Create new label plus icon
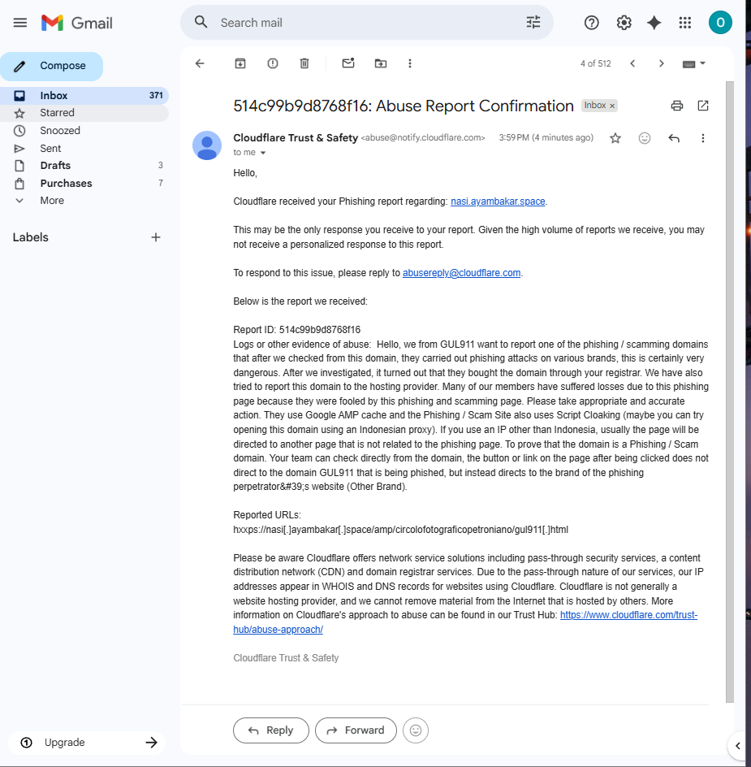 pyautogui.click(x=156, y=237)
